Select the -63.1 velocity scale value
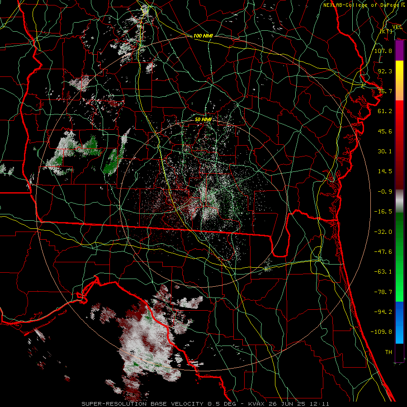The image size is (407, 407). (x=383, y=272)
